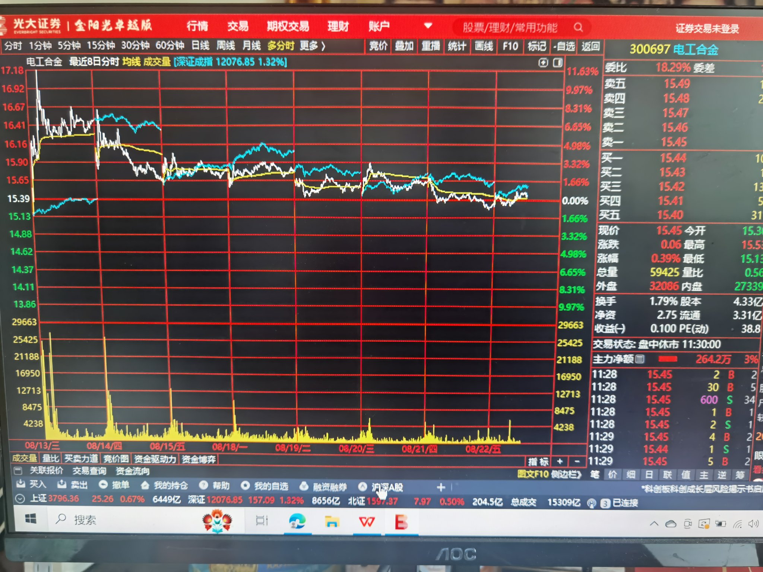This screenshot has width=763, height=572.
Task: Switch to 月线 chart period
Action: click(x=251, y=46)
